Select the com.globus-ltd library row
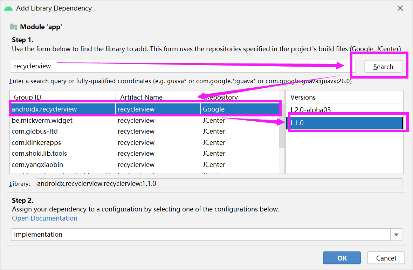This screenshot has height=270, width=413. 144,131
